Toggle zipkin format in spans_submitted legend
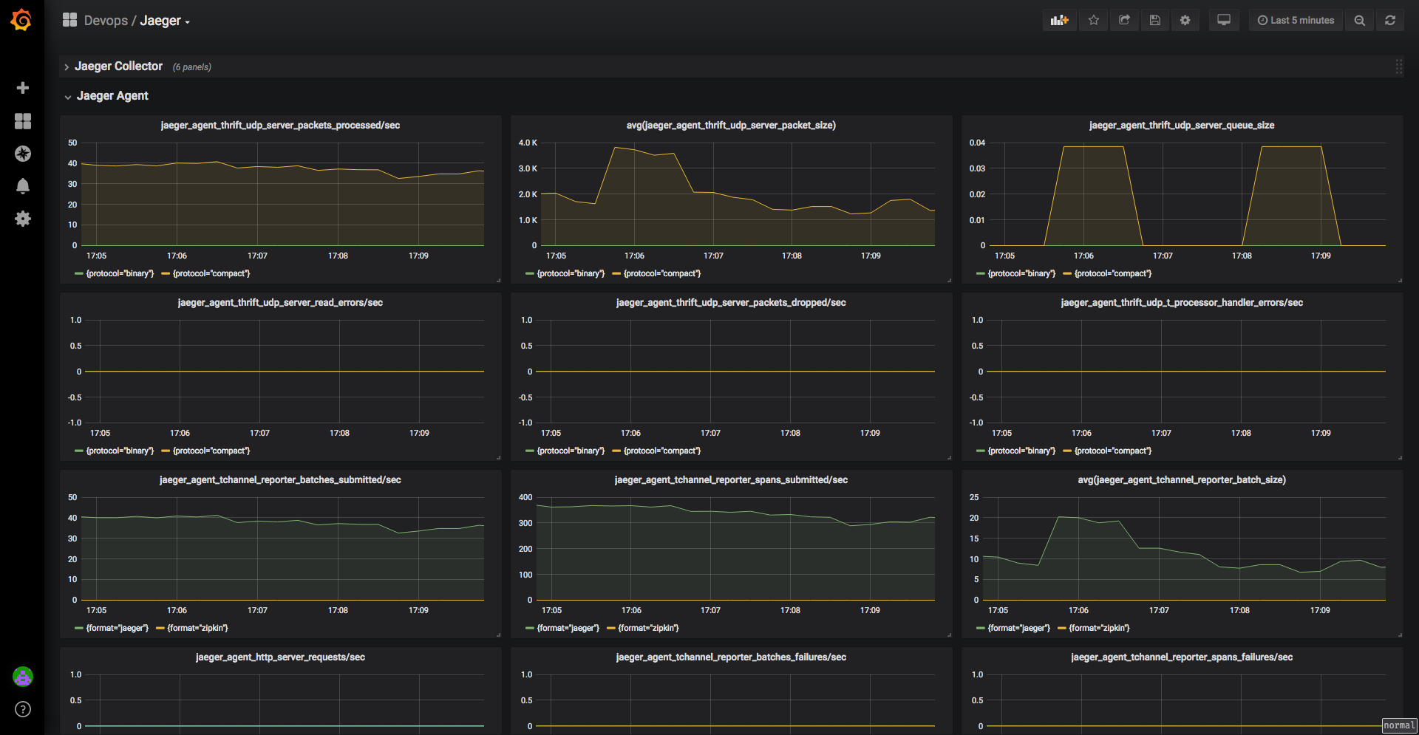This screenshot has width=1419, height=735. point(648,629)
